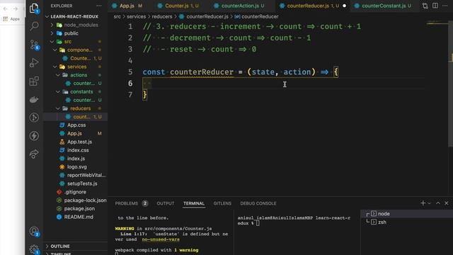Maximize the terminal panel
Image resolution: width=453 pixels, height=255 pixels.
pyautogui.click(x=438, y=203)
